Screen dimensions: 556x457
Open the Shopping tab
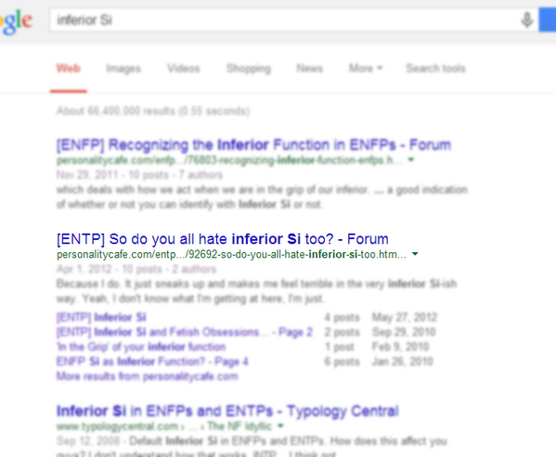click(249, 69)
